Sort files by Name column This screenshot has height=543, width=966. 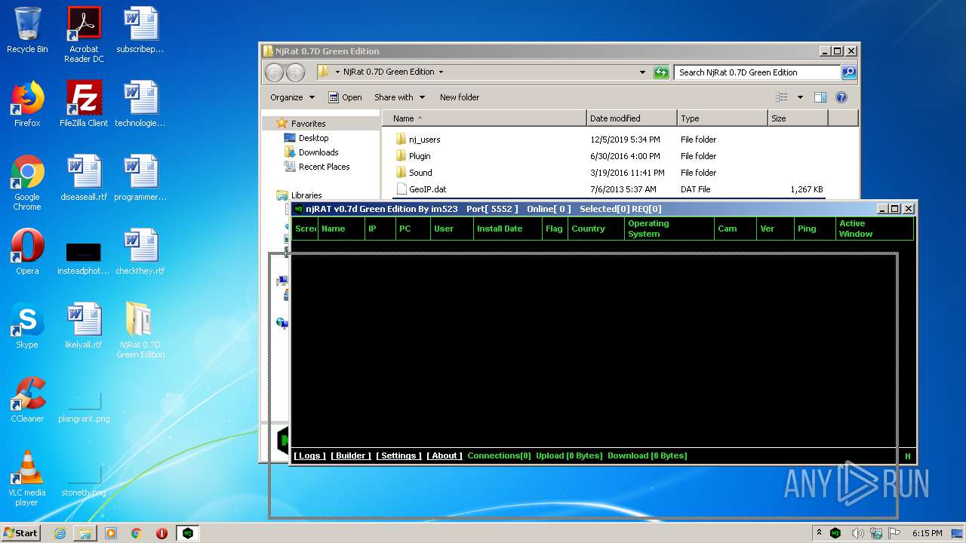point(485,118)
